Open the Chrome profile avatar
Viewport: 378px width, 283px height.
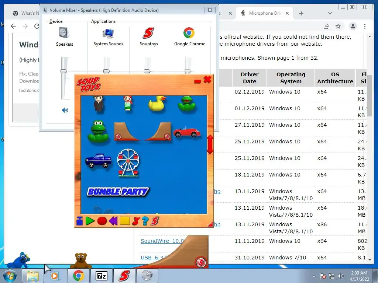click(353, 26)
